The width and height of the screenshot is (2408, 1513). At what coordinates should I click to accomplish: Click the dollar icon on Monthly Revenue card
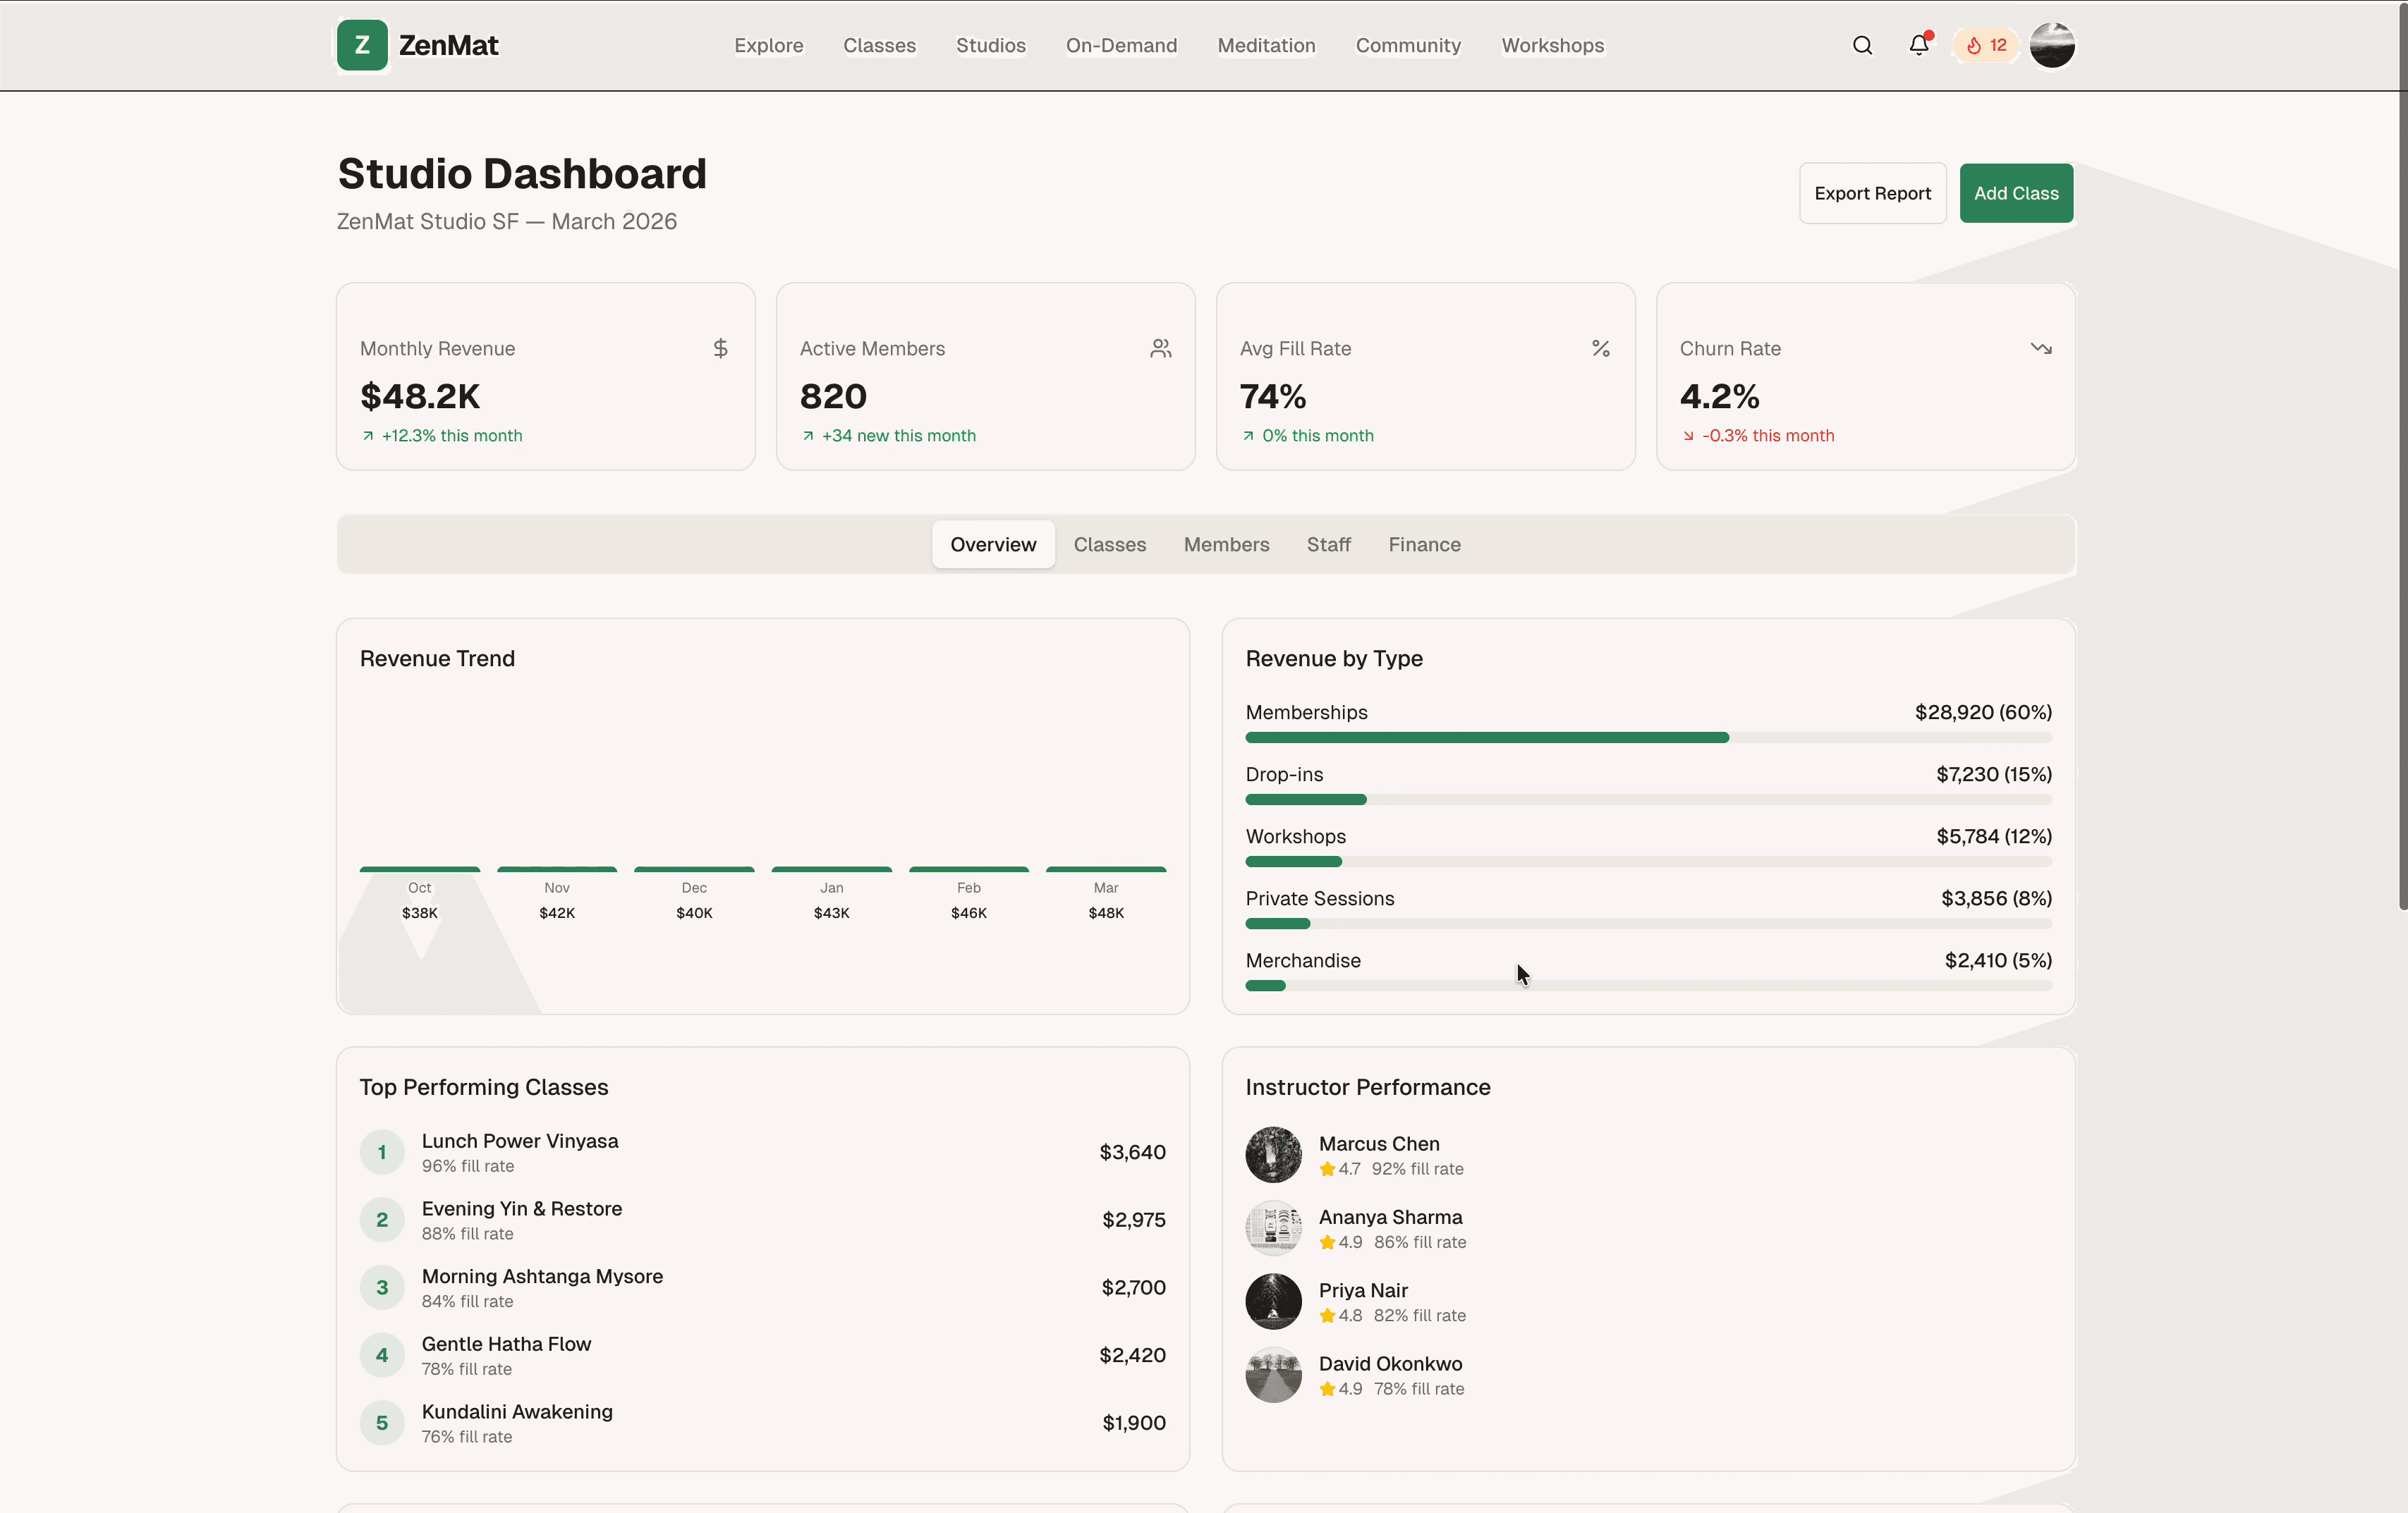[720, 348]
